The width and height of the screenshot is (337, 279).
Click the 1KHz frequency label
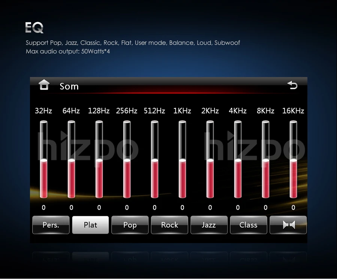pyautogui.click(x=182, y=111)
